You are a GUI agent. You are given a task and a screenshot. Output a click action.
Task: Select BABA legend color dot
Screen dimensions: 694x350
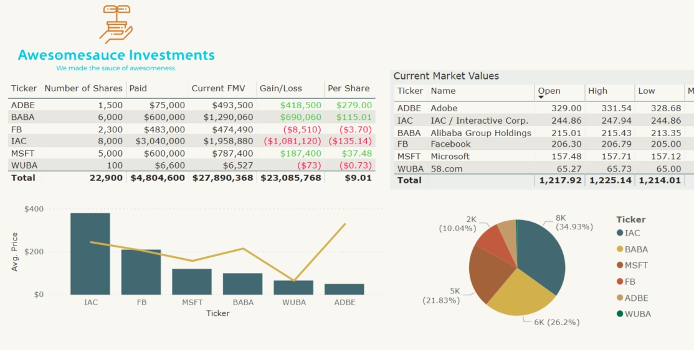click(620, 249)
